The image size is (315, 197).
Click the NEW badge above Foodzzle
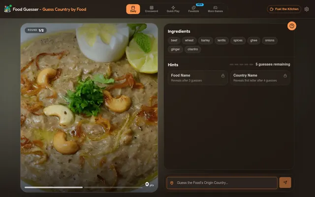(x=200, y=4)
